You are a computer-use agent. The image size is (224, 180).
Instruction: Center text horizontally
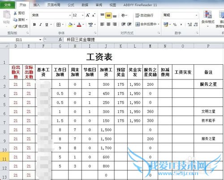[x=108, y=24]
